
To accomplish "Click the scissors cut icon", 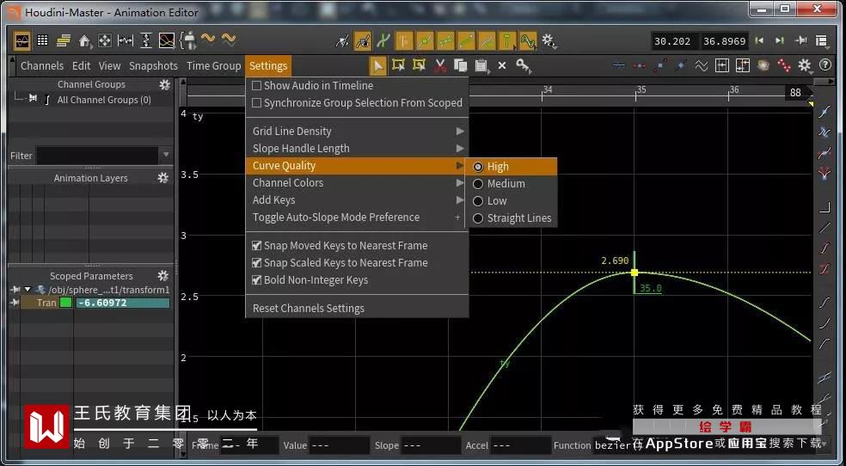I will [440, 66].
